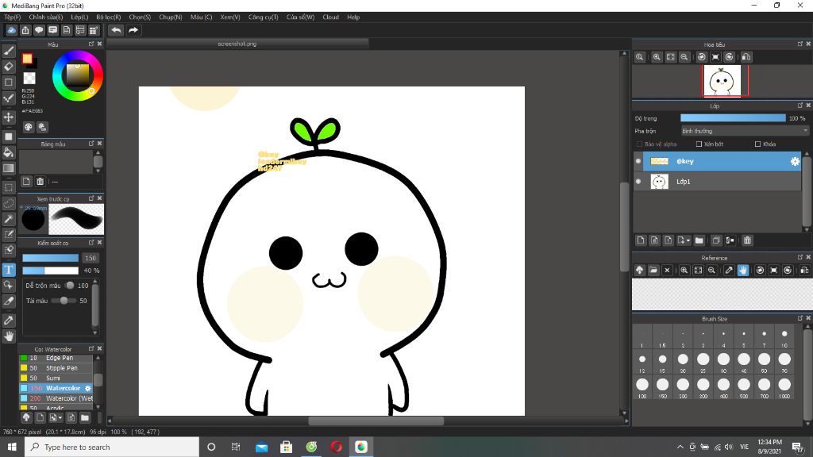Delete layer using the Layers trash icon

747,240
